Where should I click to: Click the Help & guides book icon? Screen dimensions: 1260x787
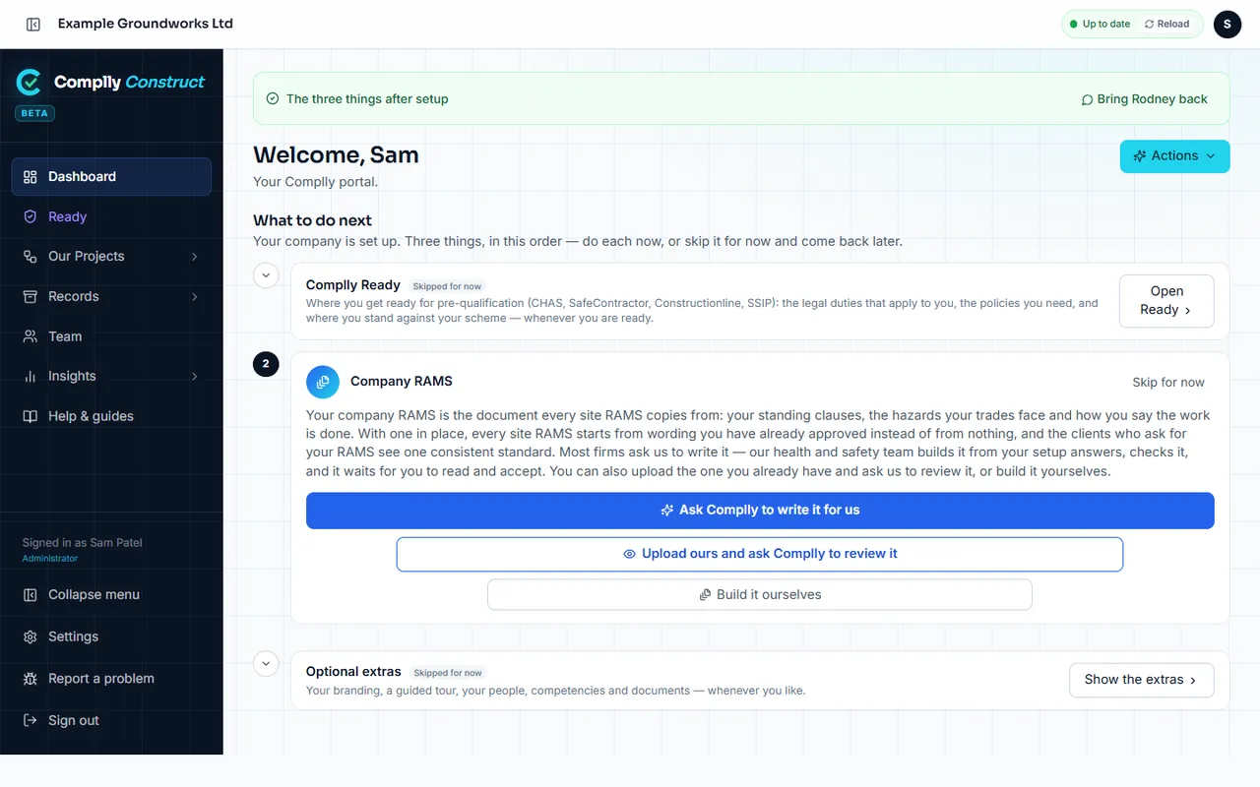coord(31,416)
